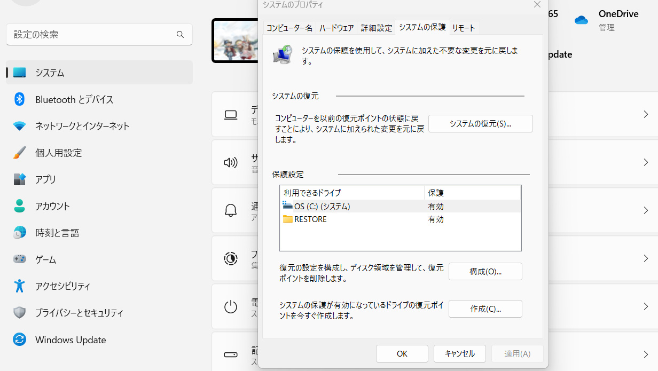
Task: Click the アプリ icon in sidebar
Action: [x=20, y=179]
